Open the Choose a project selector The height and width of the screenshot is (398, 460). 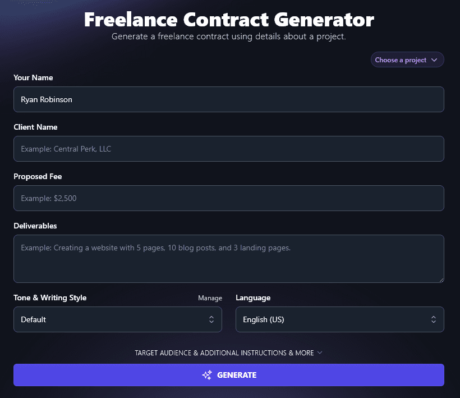pyautogui.click(x=407, y=60)
